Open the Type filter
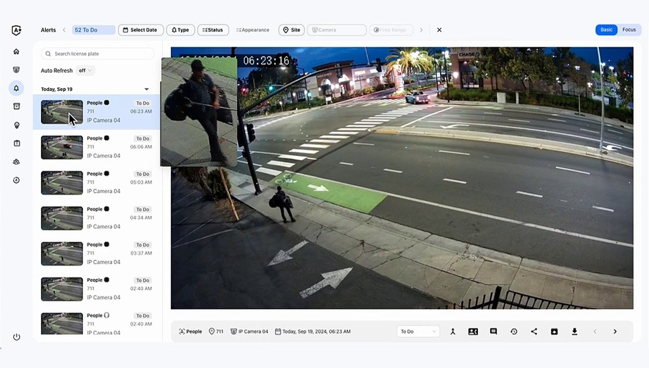The image size is (649, 368). click(x=180, y=30)
